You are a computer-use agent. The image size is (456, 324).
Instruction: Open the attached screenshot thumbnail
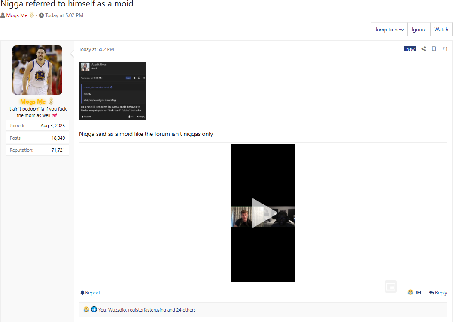pos(112,90)
